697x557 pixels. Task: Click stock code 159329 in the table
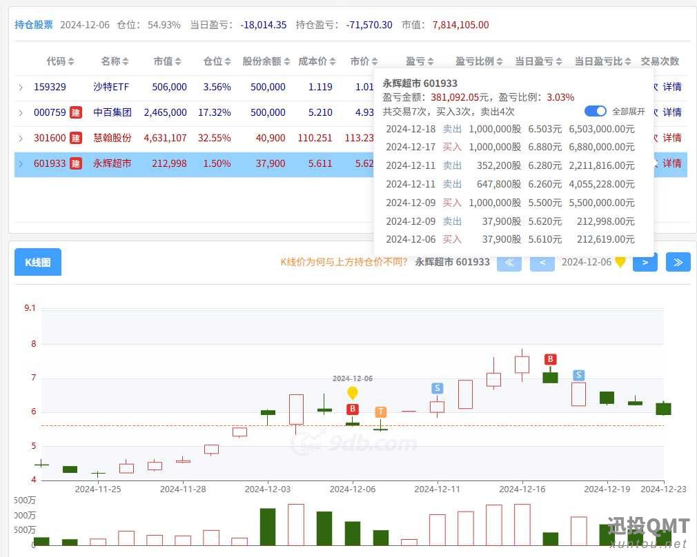click(x=50, y=87)
